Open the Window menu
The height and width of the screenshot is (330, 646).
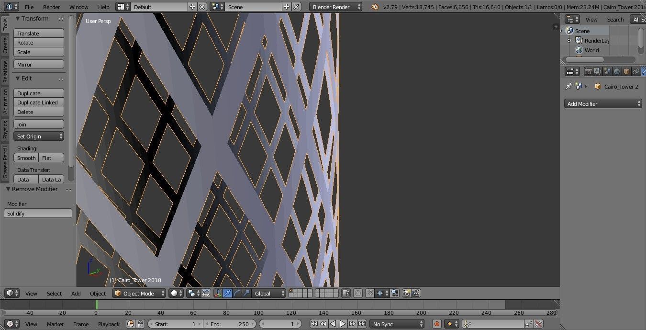pyautogui.click(x=78, y=7)
